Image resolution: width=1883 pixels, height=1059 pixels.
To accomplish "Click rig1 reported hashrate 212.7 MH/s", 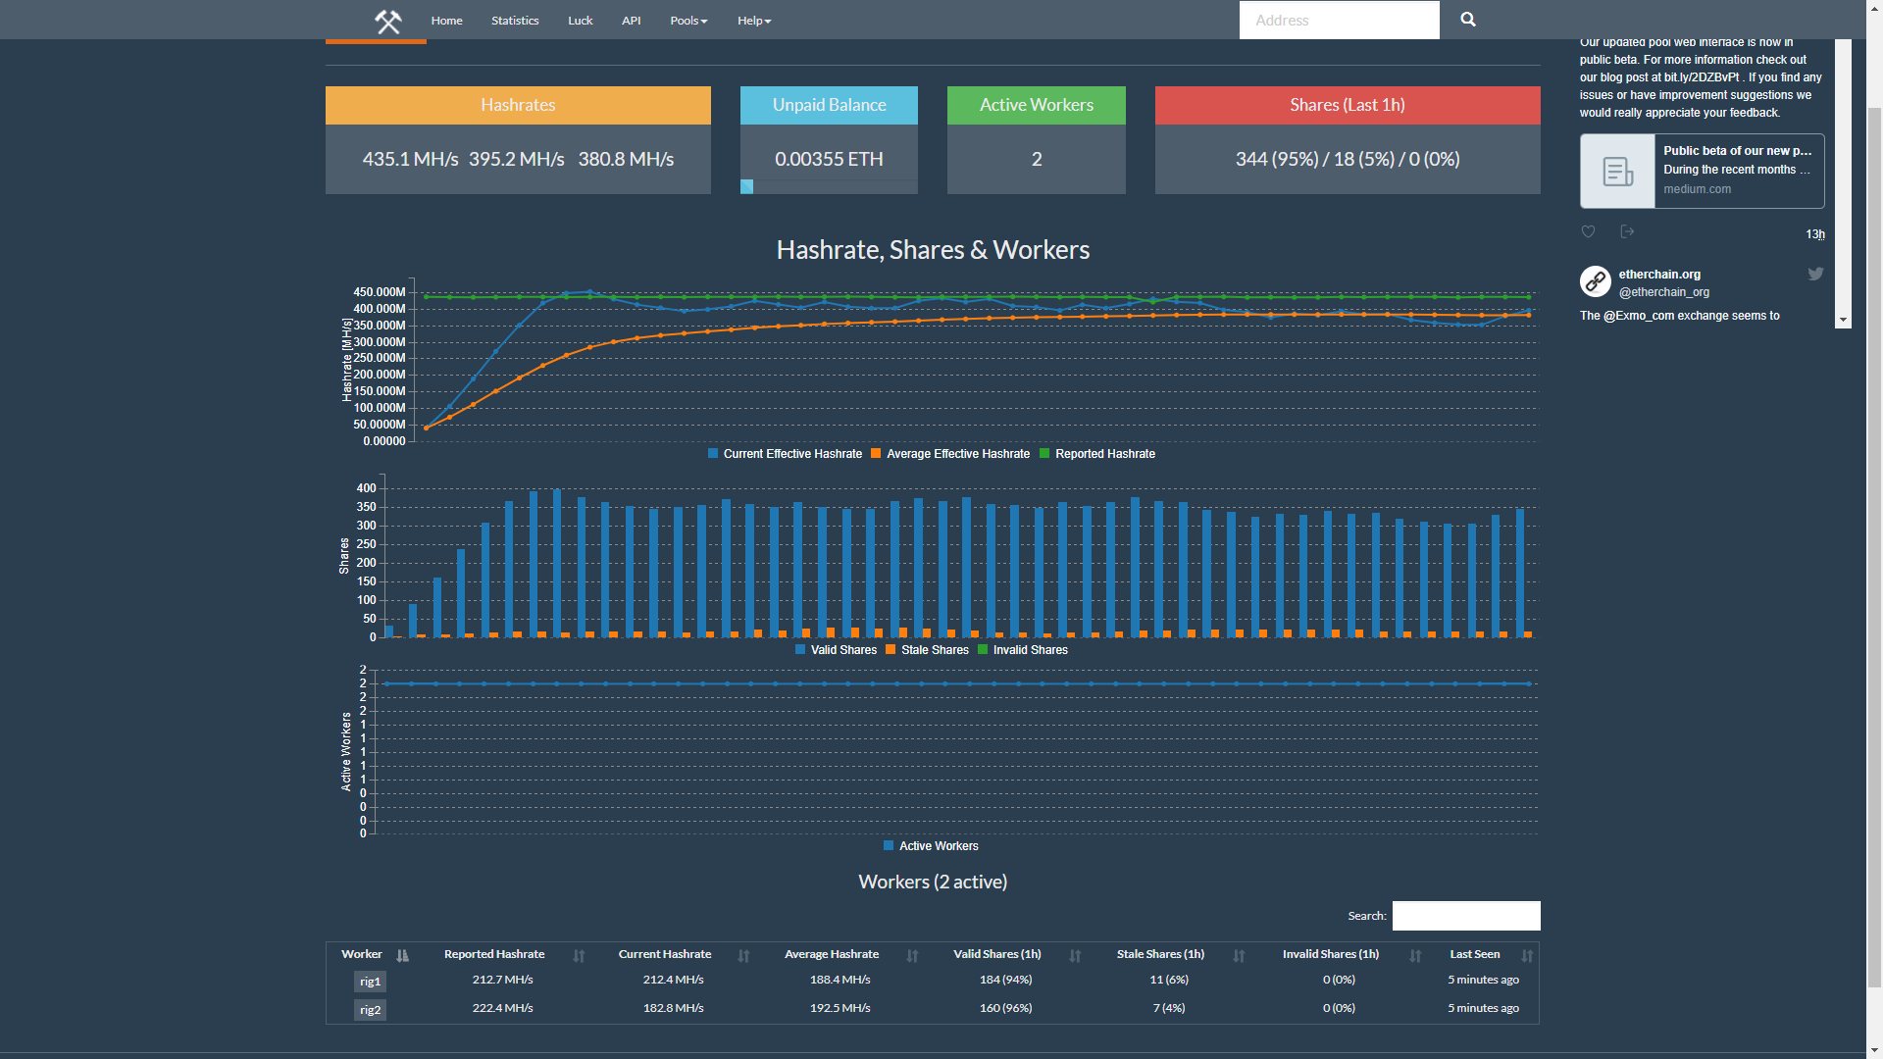I will pos(502,980).
